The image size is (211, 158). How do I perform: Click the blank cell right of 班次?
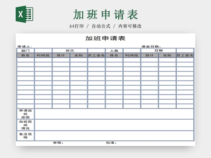pos(96,51)
